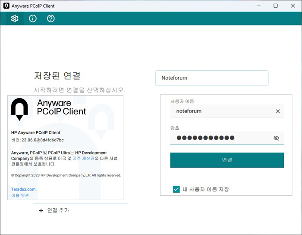
Task: Open the information (i) icon
Action: [x=33, y=19]
